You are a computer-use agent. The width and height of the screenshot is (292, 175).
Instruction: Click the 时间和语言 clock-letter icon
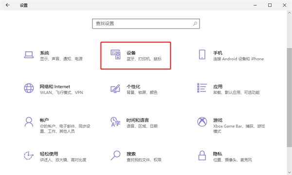click(x=115, y=122)
